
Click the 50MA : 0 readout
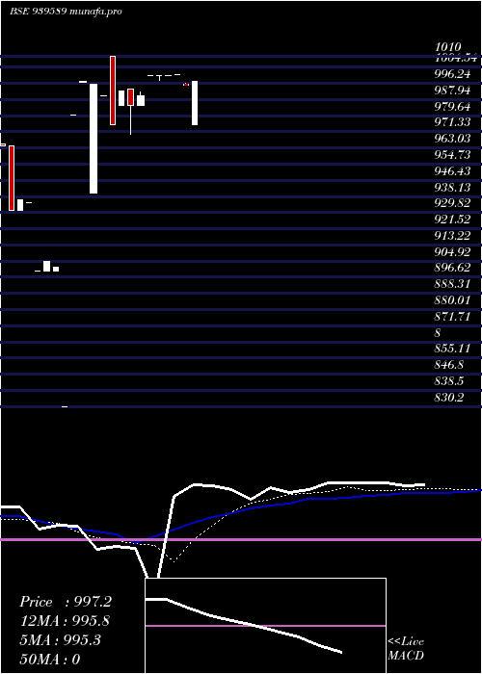click(50, 659)
